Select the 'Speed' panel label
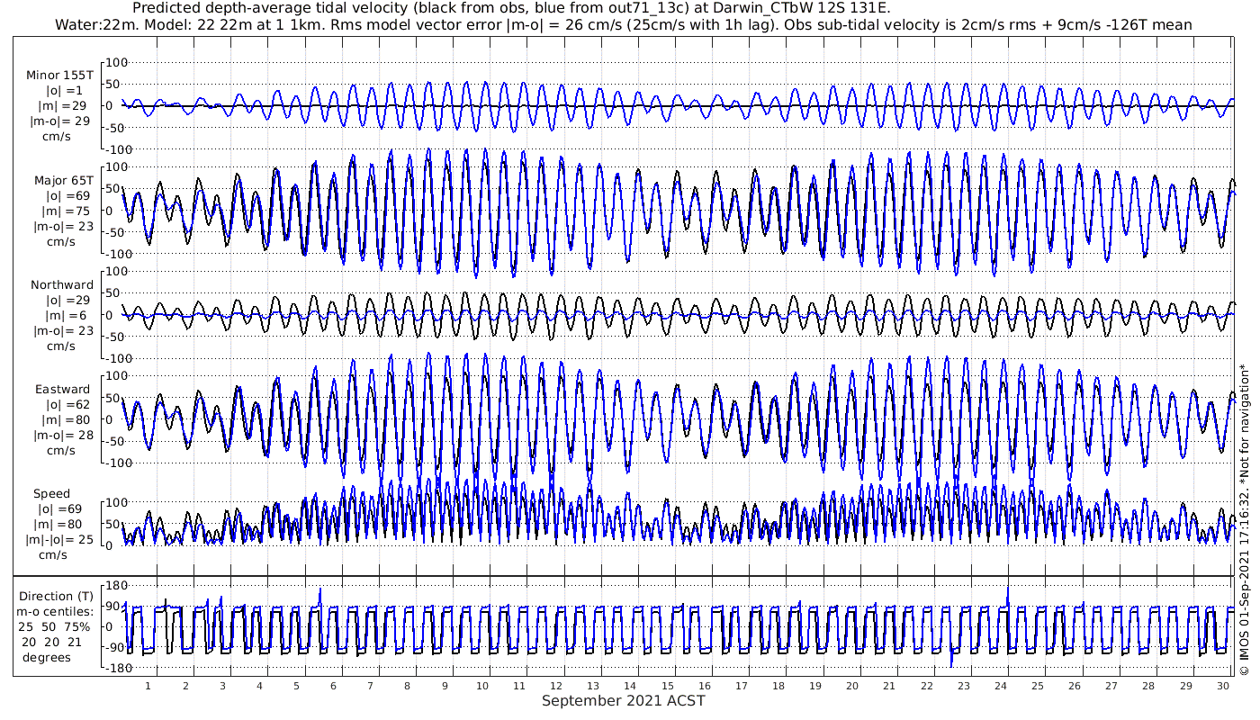This screenshot has height=720, width=1260. coord(51,493)
